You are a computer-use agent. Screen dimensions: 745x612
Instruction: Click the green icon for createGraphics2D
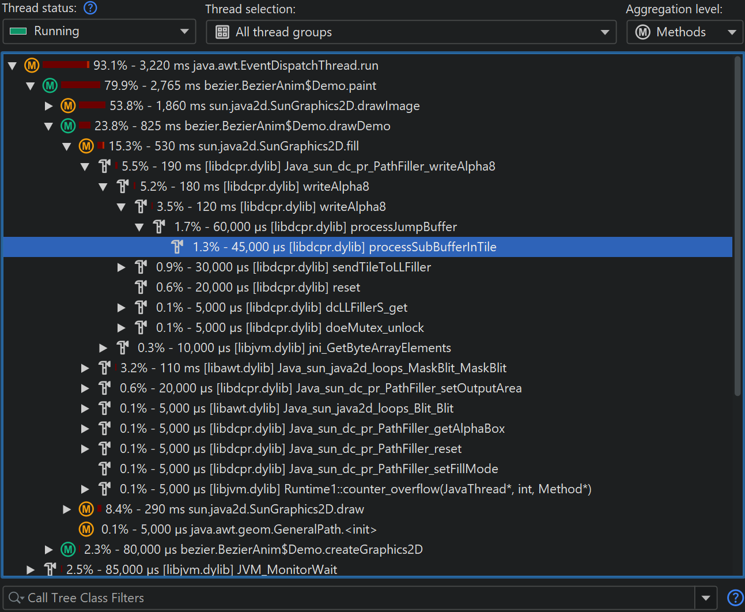coord(69,550)
